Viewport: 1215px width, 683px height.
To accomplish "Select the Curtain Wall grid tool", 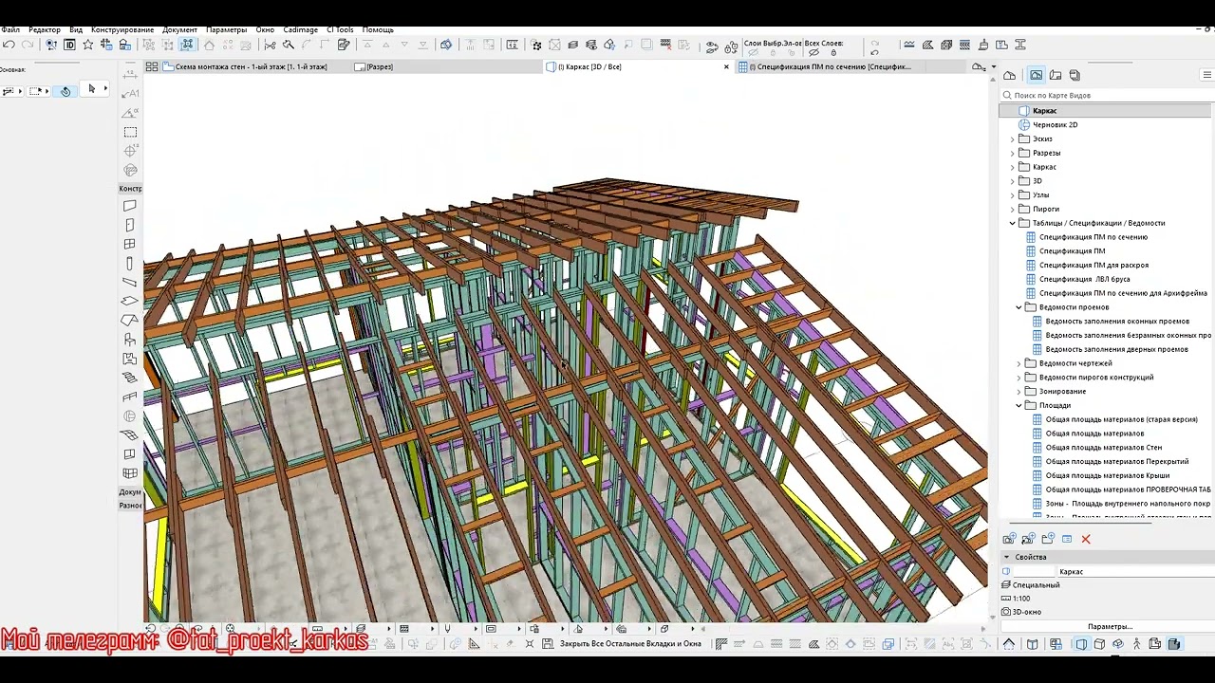I will coord(130,473).
